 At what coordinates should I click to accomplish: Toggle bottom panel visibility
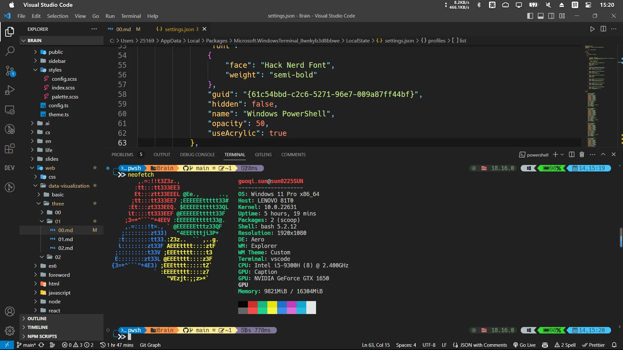click(541, 16)
